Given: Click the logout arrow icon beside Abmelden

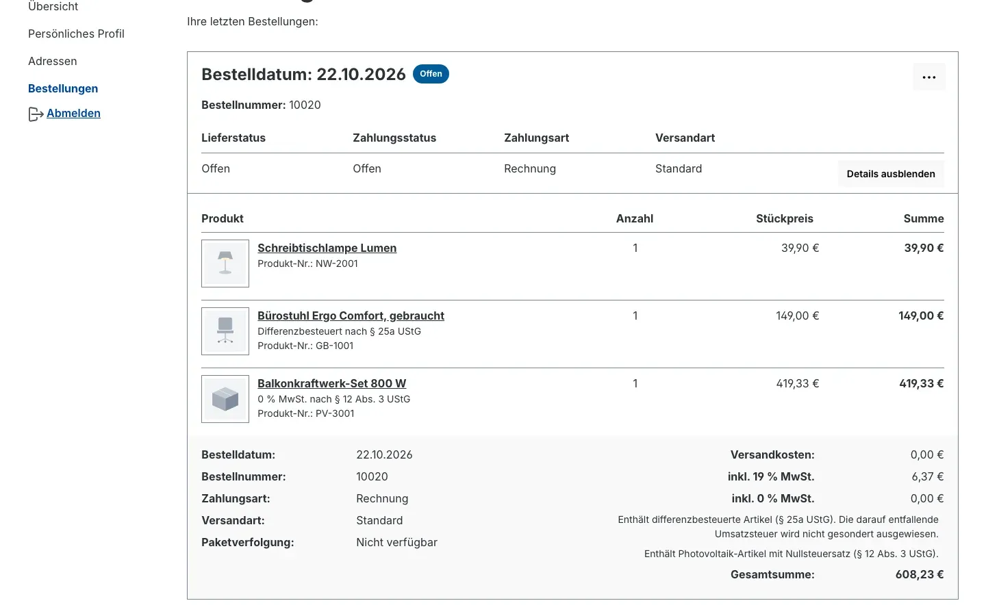Looking at the screenshot, I should [36, 114].
